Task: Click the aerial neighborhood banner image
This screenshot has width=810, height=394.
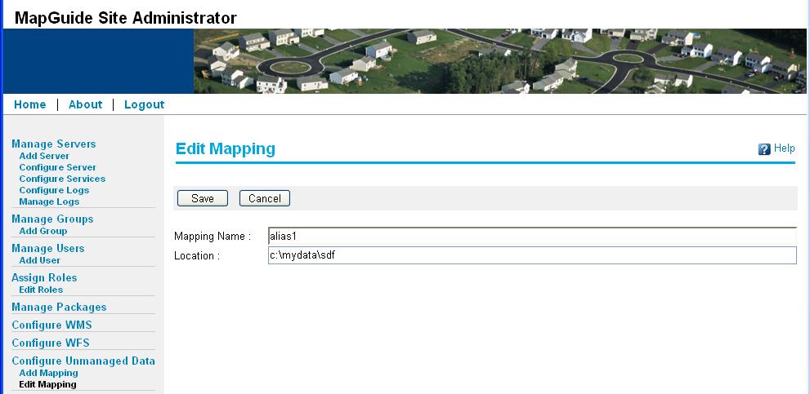Action: pos(499,61)
